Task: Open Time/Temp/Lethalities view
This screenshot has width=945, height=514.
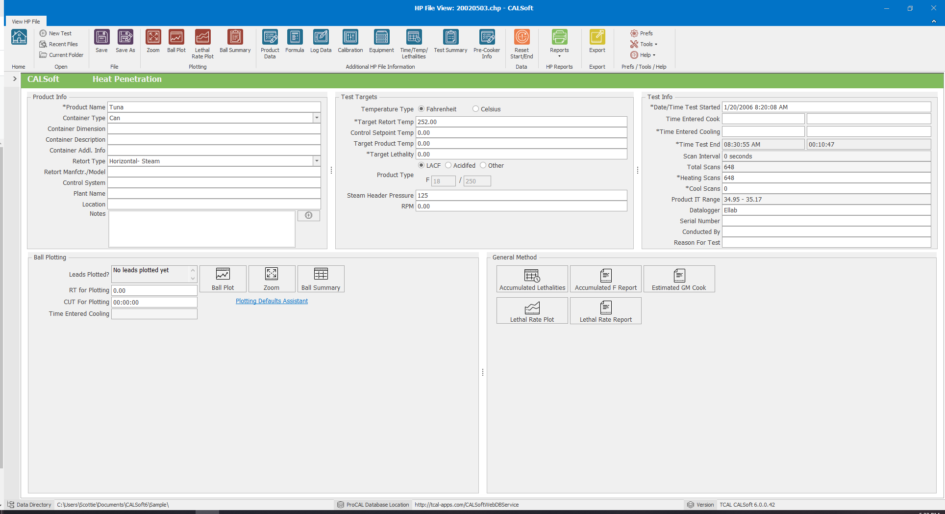Action: click(x=414, y=44)
